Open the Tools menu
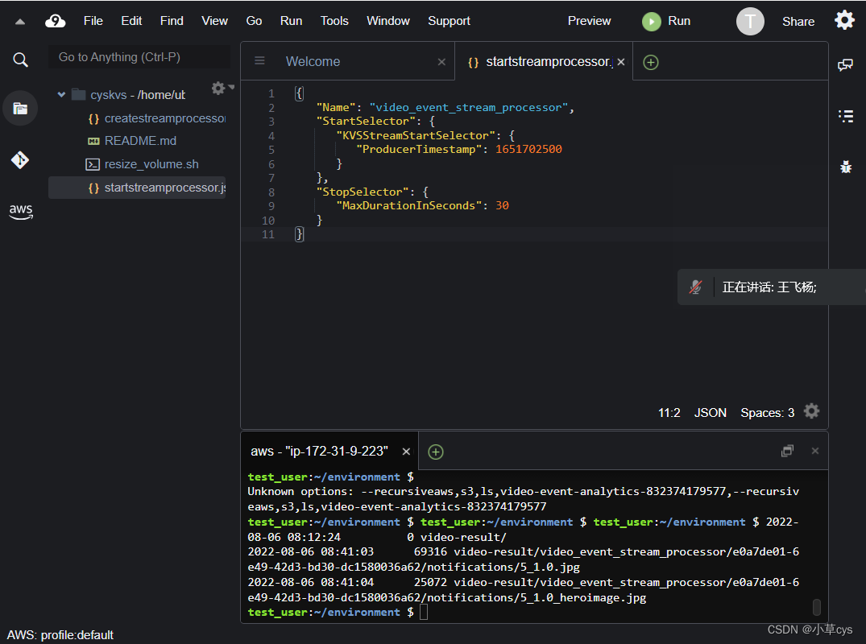The width and height of the screenshot is (866, 644). (334, 21)
